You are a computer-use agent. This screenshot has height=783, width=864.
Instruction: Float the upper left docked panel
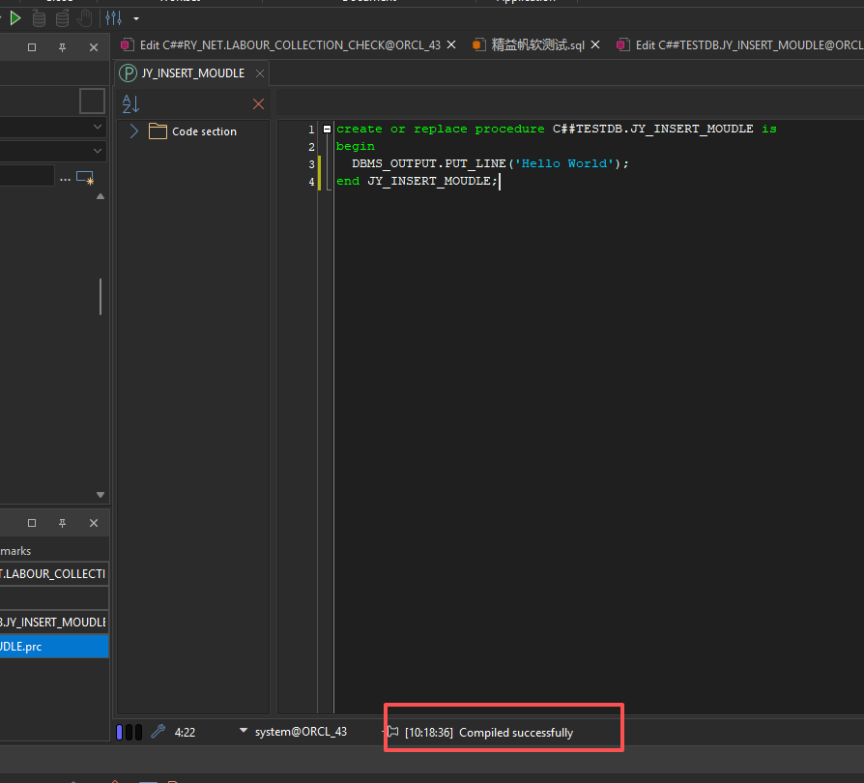click(x=32, y=47)
